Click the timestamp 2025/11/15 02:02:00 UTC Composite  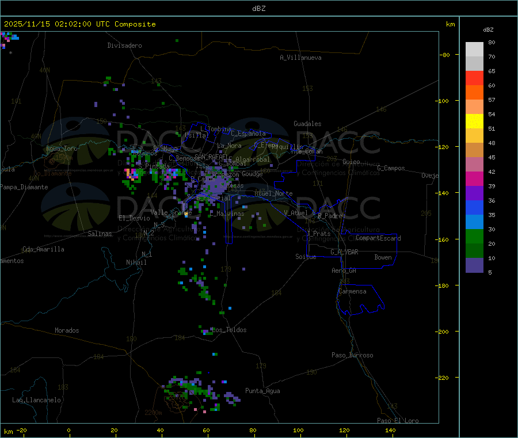[x=79, y=24]
